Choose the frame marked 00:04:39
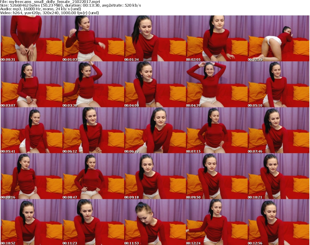 click(217, 84)
